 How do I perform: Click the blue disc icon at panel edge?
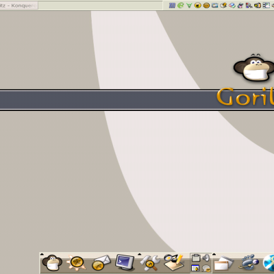(x=269, y=263)
